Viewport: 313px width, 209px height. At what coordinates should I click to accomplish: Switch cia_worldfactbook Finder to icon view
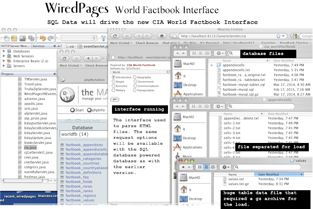click(194, 53)
